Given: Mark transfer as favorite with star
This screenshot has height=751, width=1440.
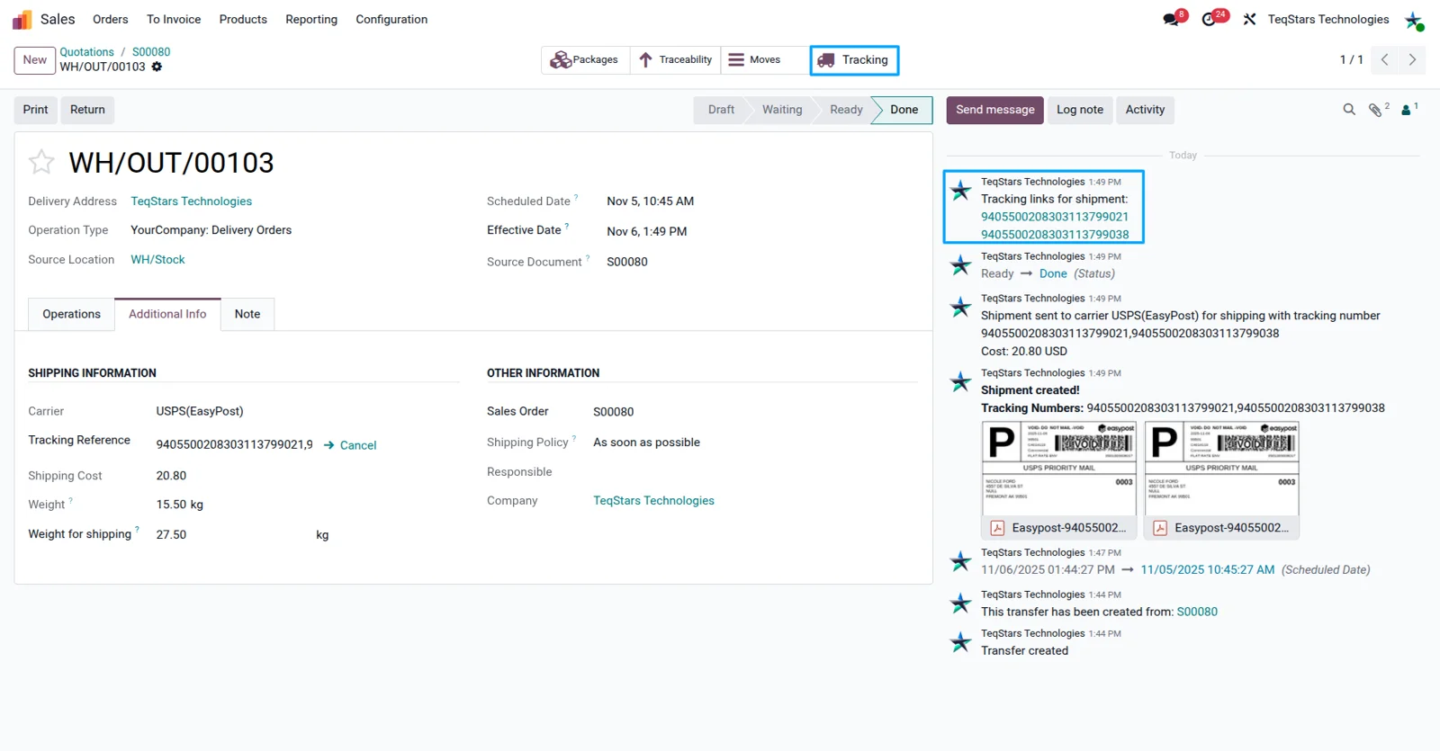Looking at the screenshot, I should pyautogui.click(x=41, y=162).
